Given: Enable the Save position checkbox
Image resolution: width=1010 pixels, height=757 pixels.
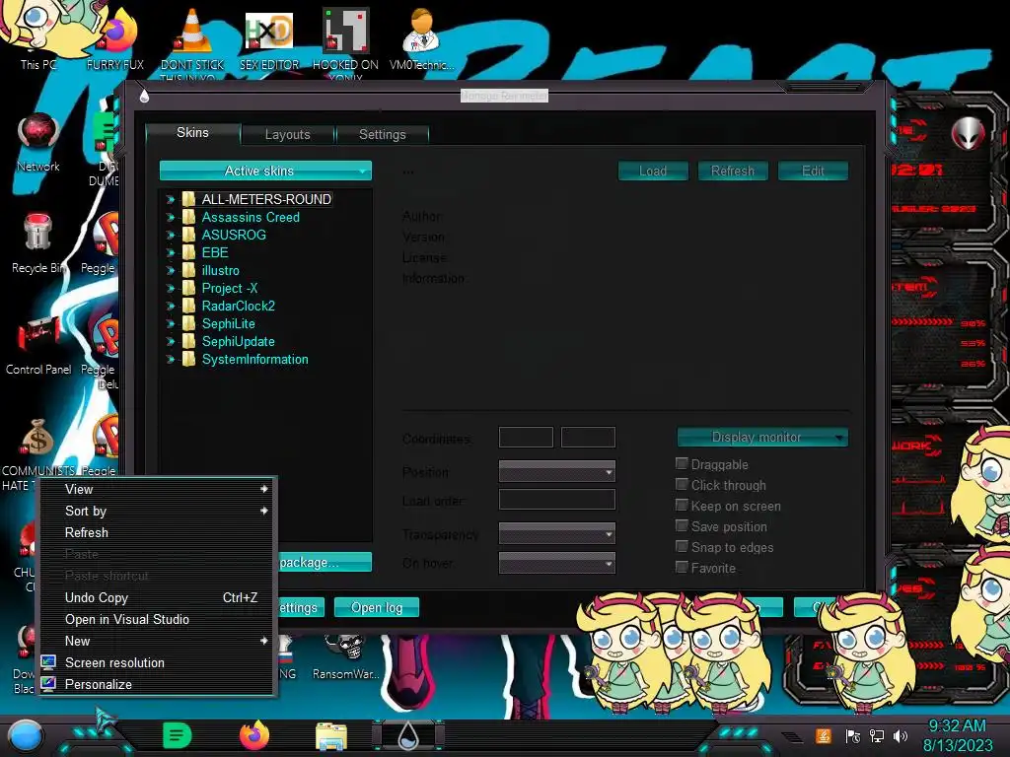Looking at the screenshot, I should 682,525.
